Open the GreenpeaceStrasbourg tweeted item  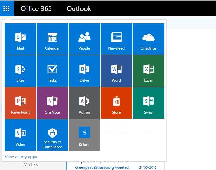[x=102, y=167]
